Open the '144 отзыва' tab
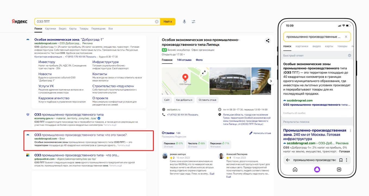Viewport: 369px width, 196px height. [184, 60]
